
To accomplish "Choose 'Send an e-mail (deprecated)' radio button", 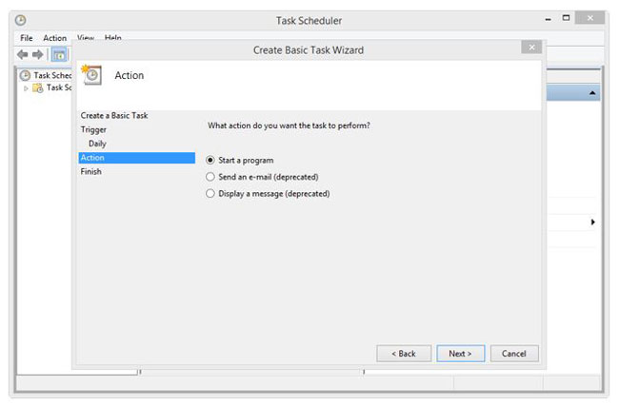I will click(x=210, y=177).
